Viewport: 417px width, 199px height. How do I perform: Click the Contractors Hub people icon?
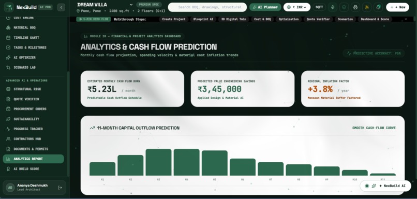tap(8, 139)
